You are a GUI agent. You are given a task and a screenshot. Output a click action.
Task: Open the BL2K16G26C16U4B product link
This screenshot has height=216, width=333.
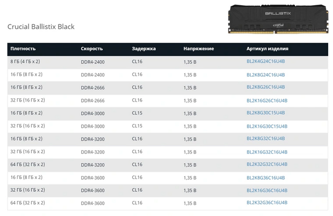[267, 101]
